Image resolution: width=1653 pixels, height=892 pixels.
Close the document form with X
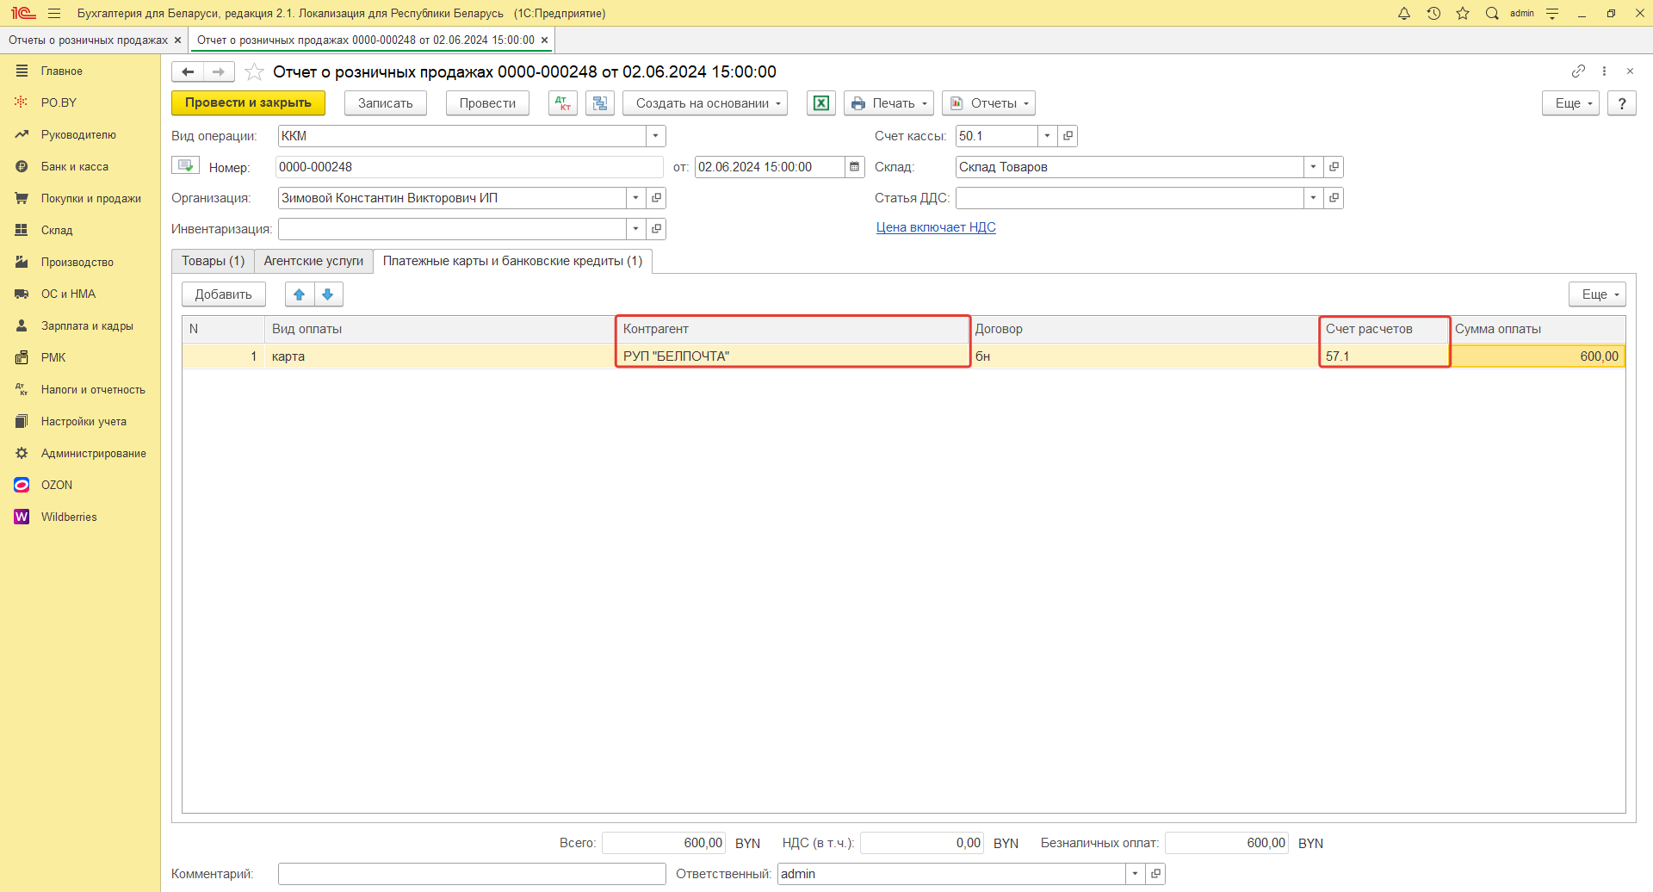tap(1630, 71)
